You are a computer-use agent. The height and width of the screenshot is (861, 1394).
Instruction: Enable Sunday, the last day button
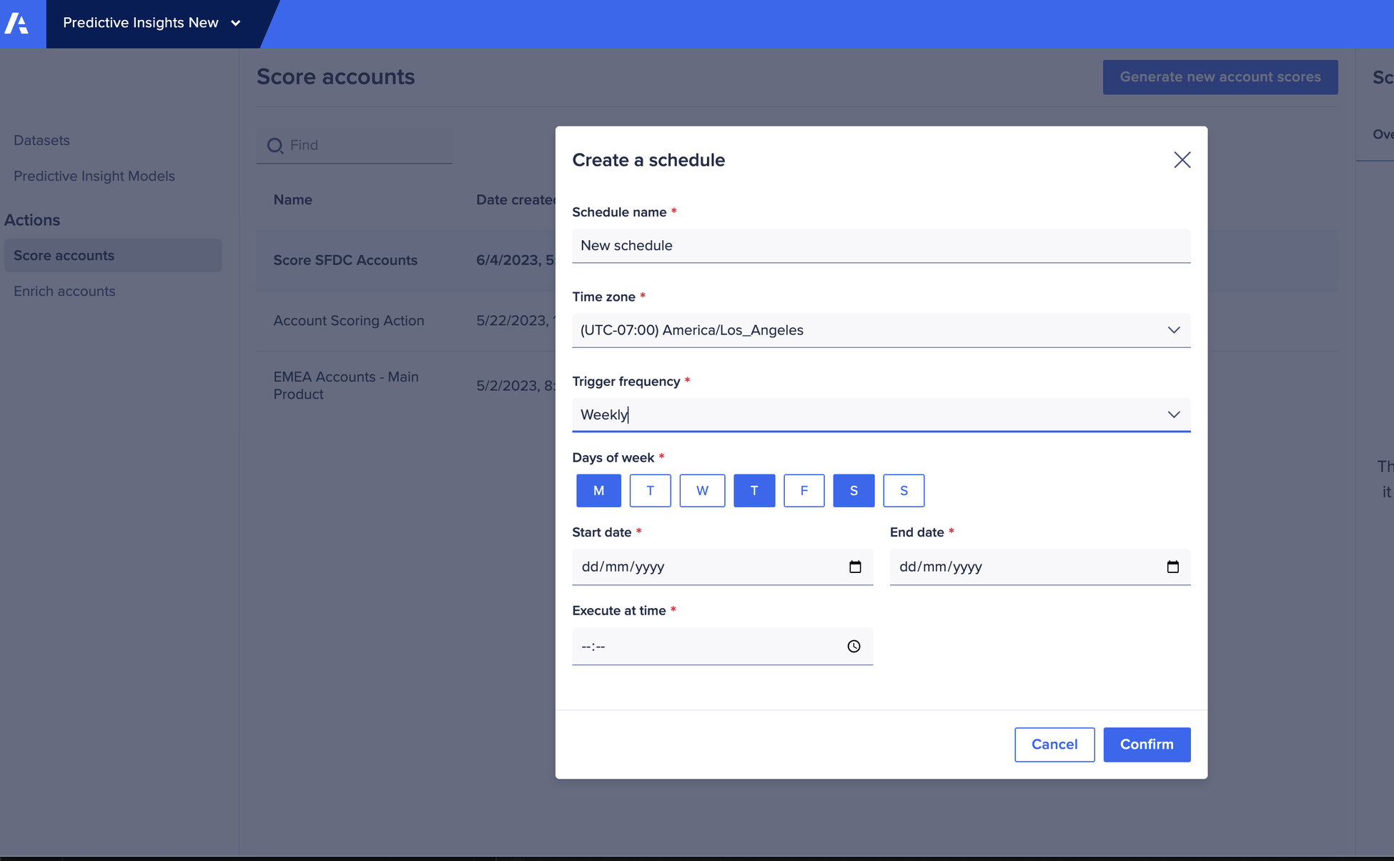tap(904, 491)
